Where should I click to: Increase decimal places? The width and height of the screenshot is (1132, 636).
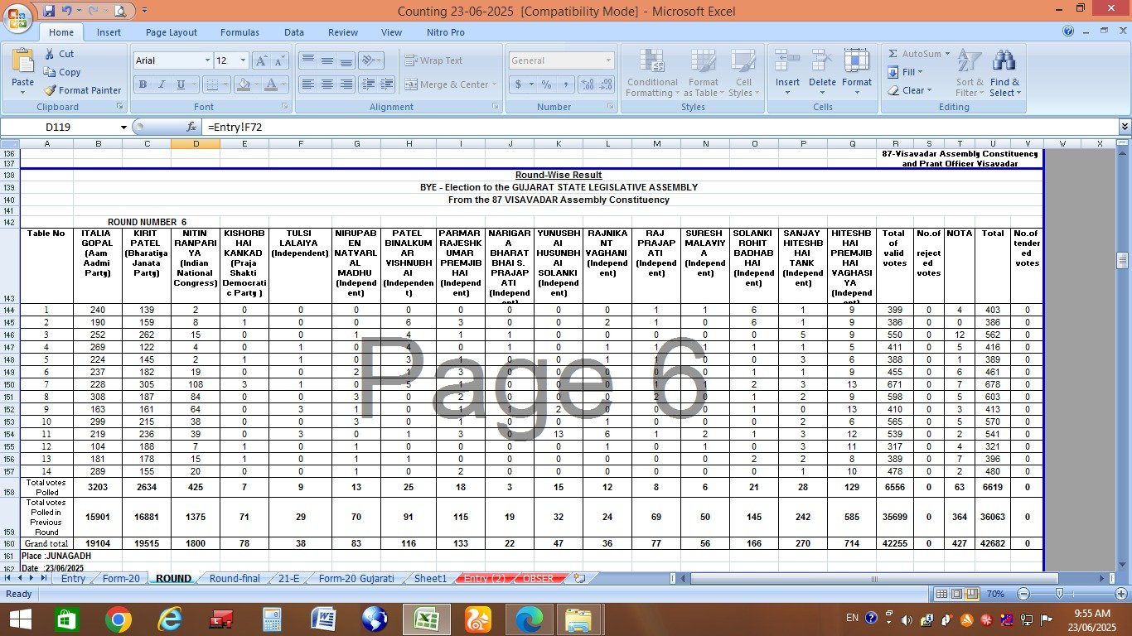coord(587,84)
